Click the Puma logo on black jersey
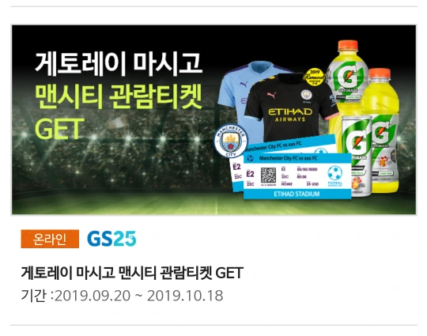Viewport: 427px width, 336px height. pyautogui.click(x=271, y=95)
